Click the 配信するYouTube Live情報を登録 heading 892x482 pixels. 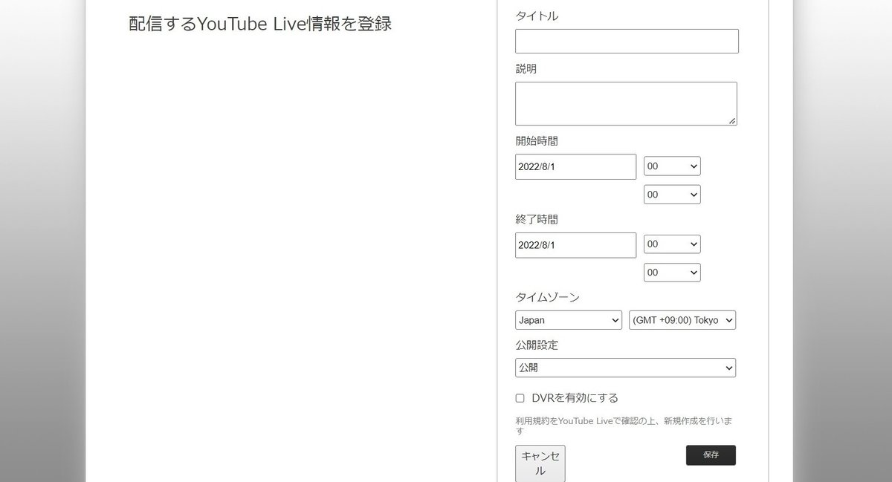[x=260, y=24]
